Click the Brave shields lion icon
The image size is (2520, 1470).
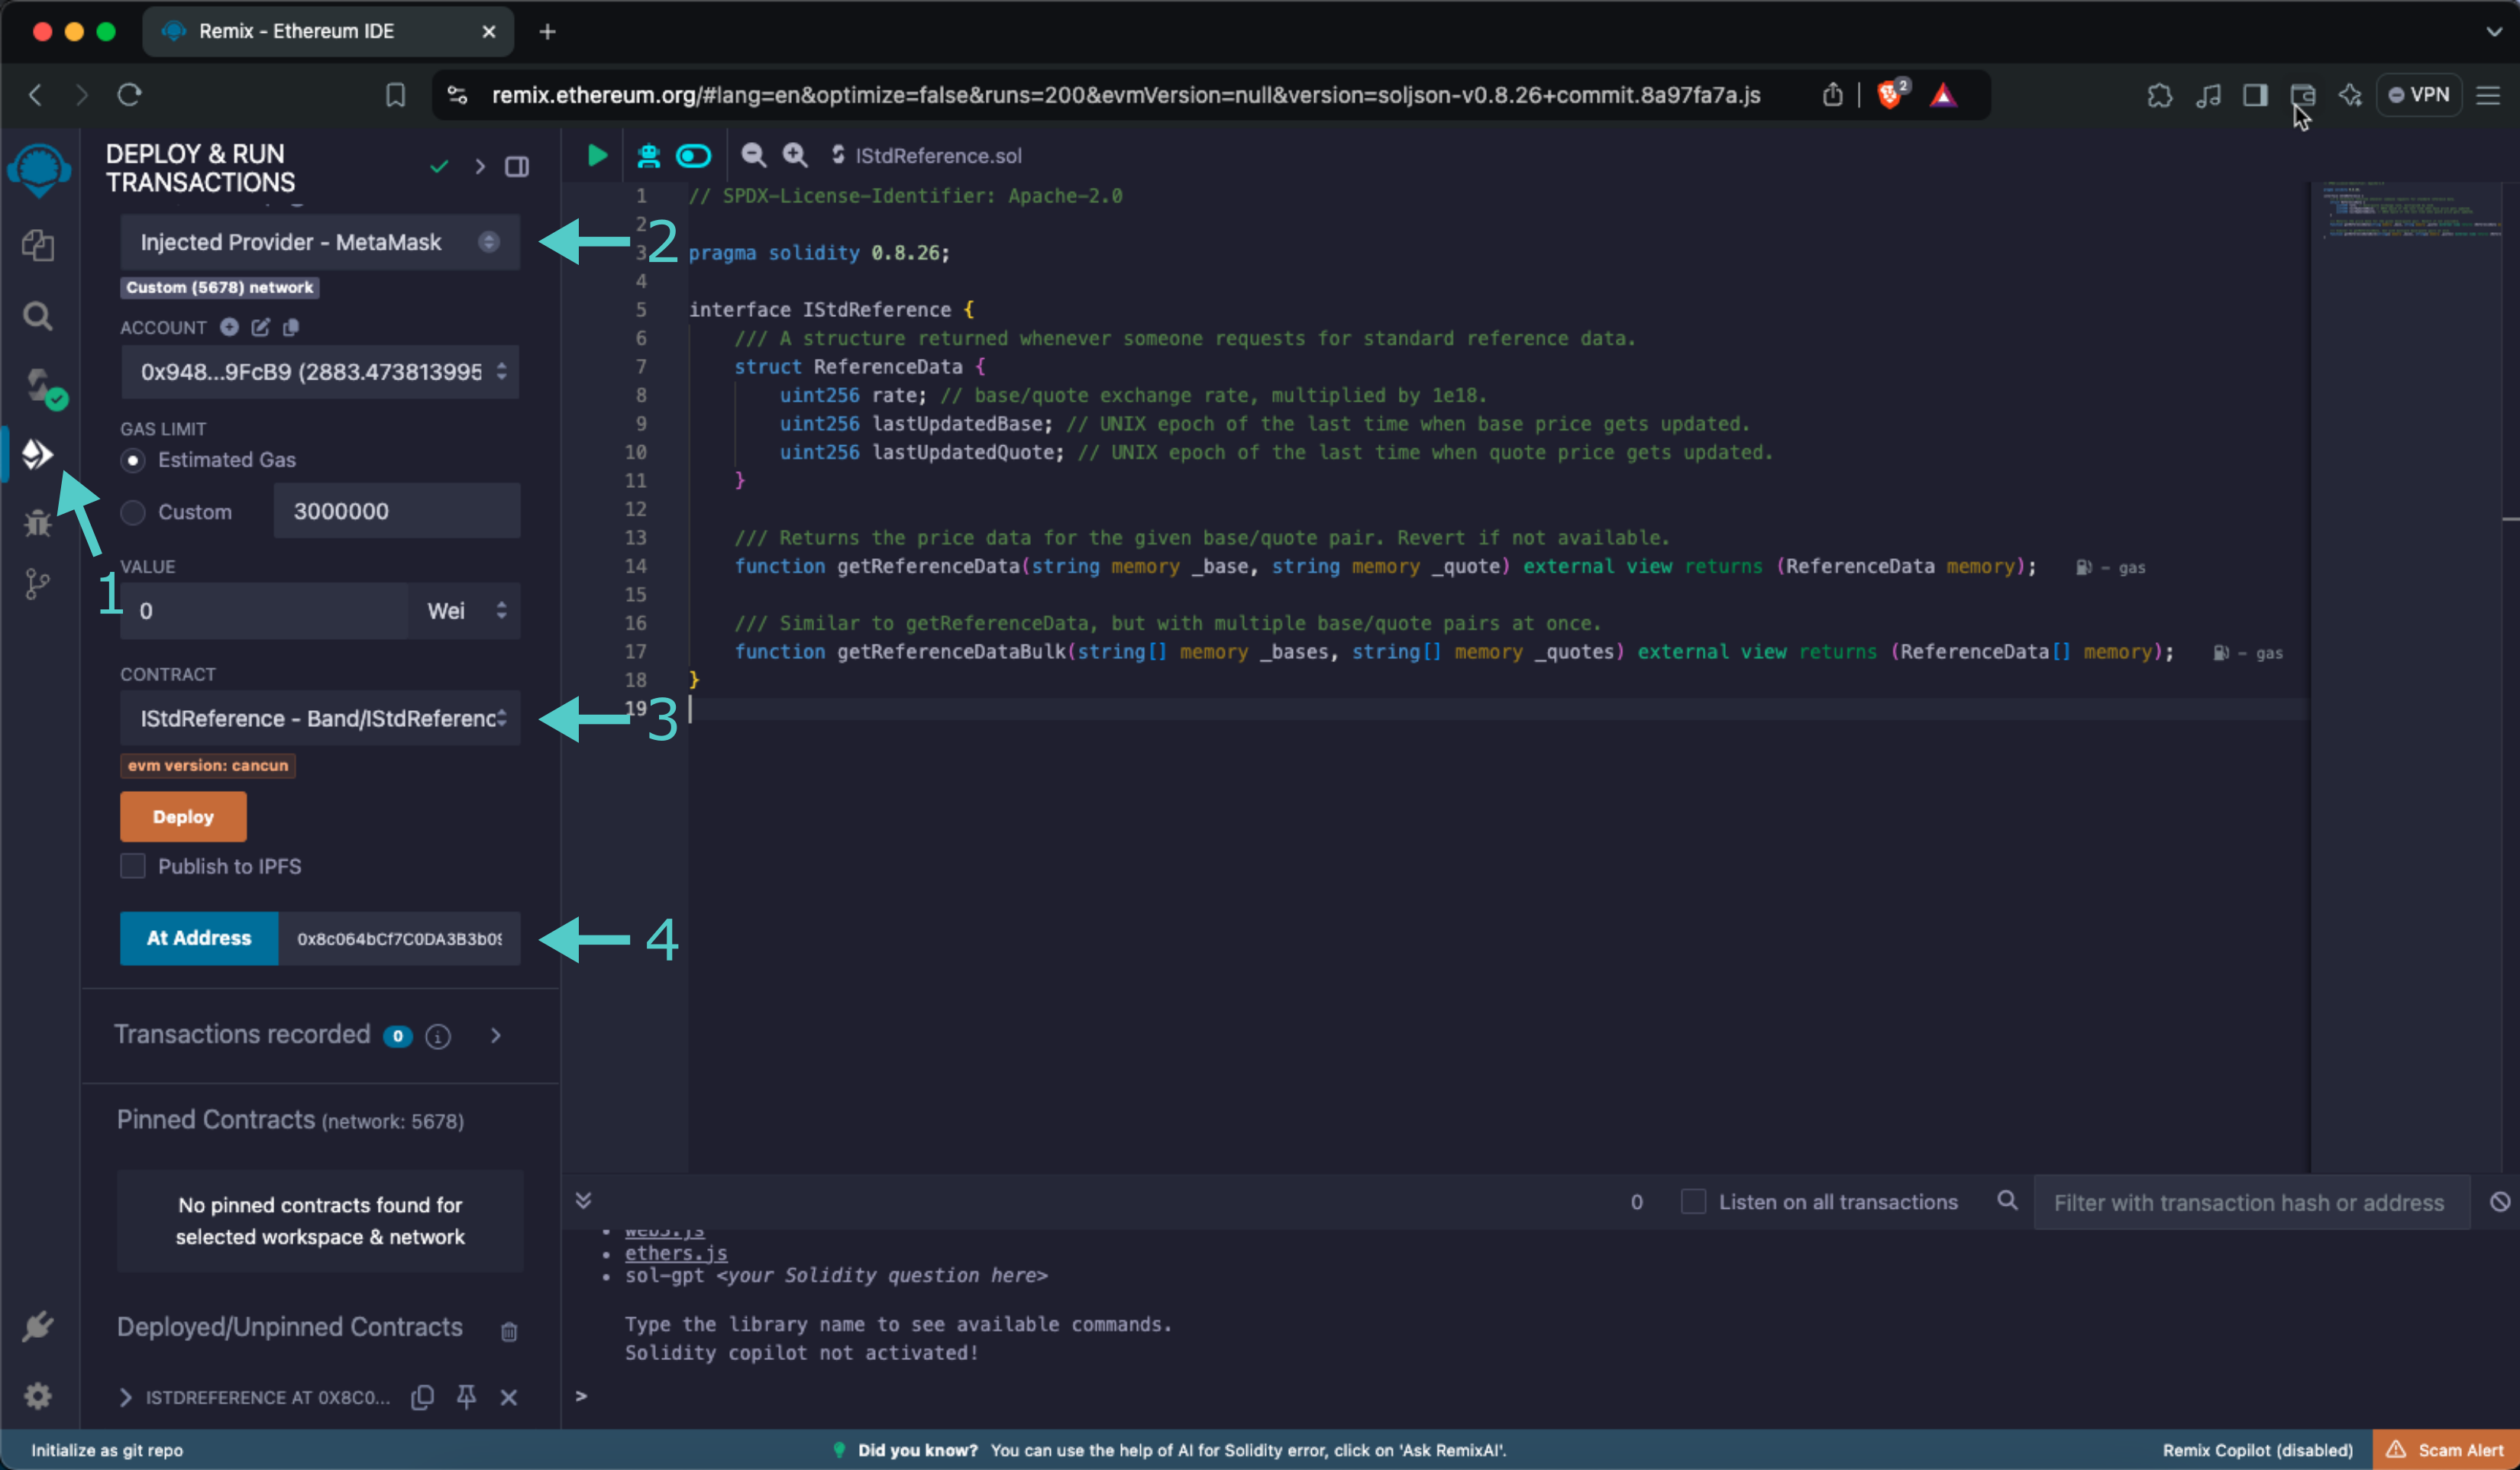[x=1891, y=94]
